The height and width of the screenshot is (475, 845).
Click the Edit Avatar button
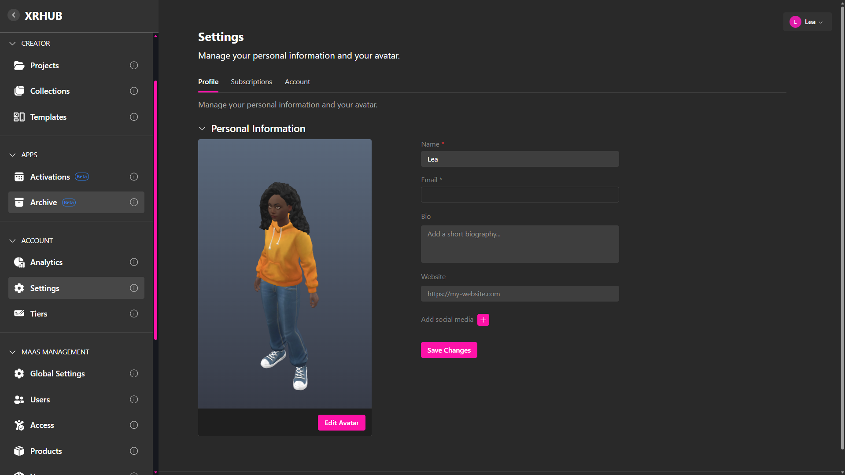click(341, 422)
